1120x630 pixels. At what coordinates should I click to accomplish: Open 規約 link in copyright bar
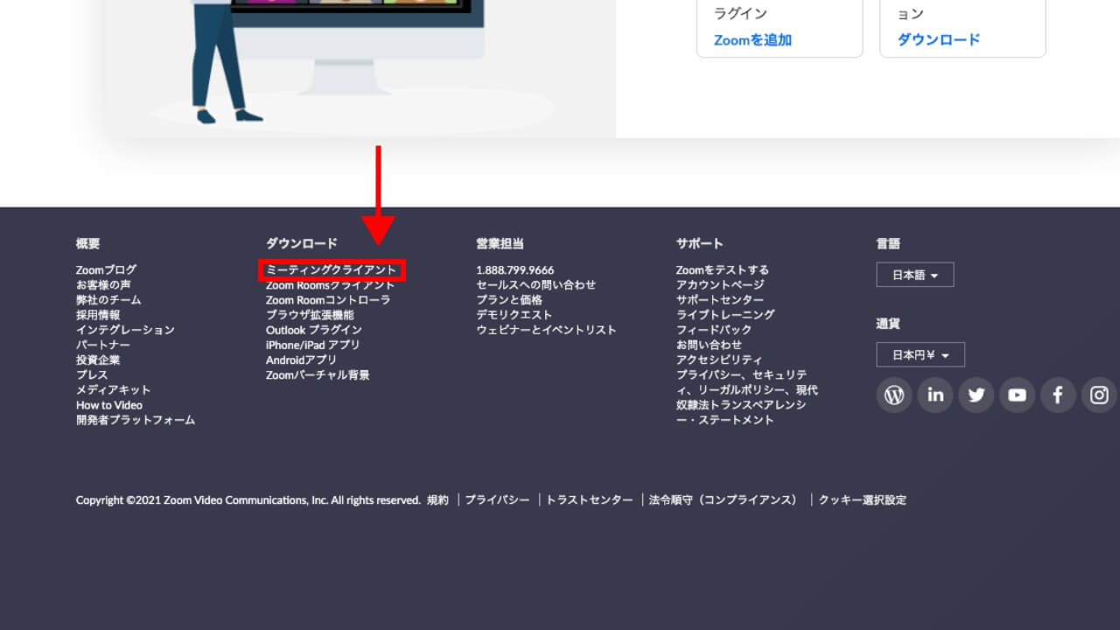click(x=437, y=500)
